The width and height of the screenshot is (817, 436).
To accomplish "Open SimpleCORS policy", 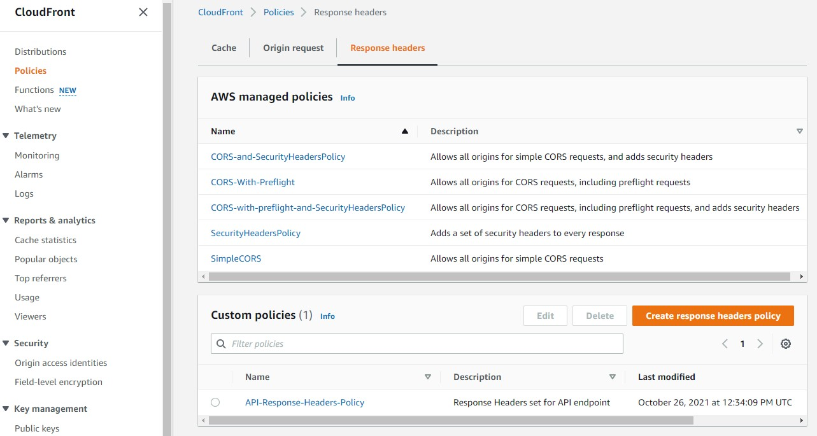I will click(236, 258).
